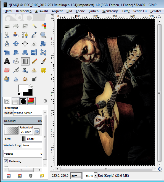The height and width of the screenshot is (182, 164).
Task: Select the Ellipse Select tool
Action: pyautogui.click(x=16, y=26)
